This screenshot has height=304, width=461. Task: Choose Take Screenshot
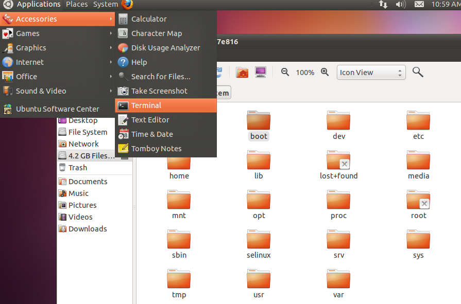pos(166,91)
